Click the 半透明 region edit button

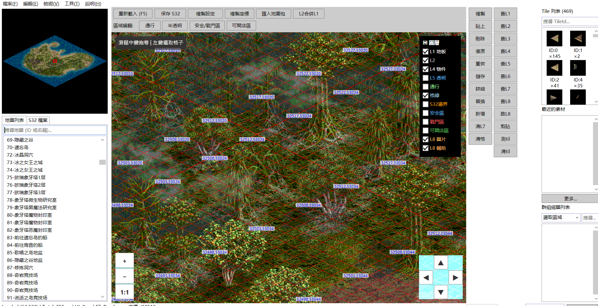[x=175, y=26]
